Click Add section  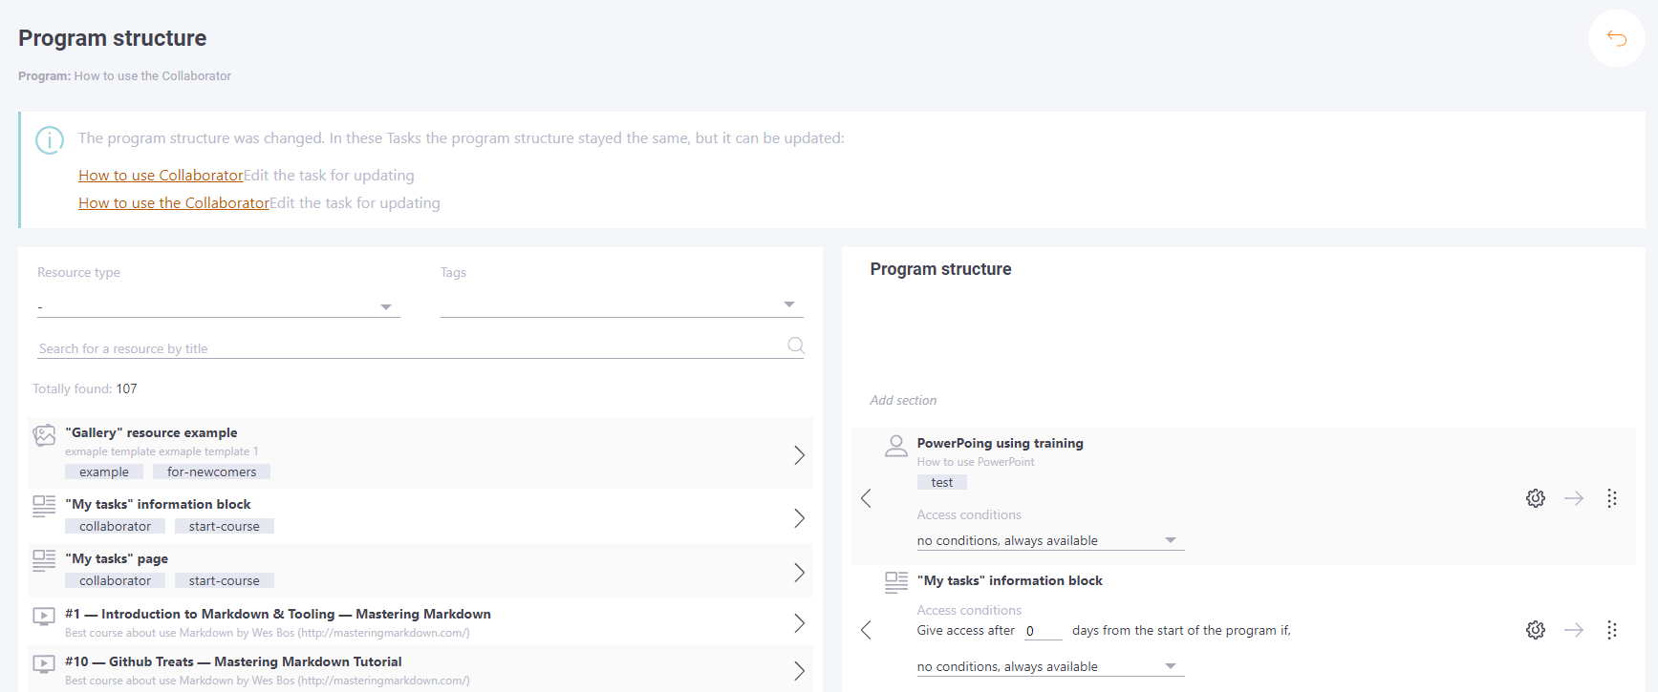click(903, 400)
